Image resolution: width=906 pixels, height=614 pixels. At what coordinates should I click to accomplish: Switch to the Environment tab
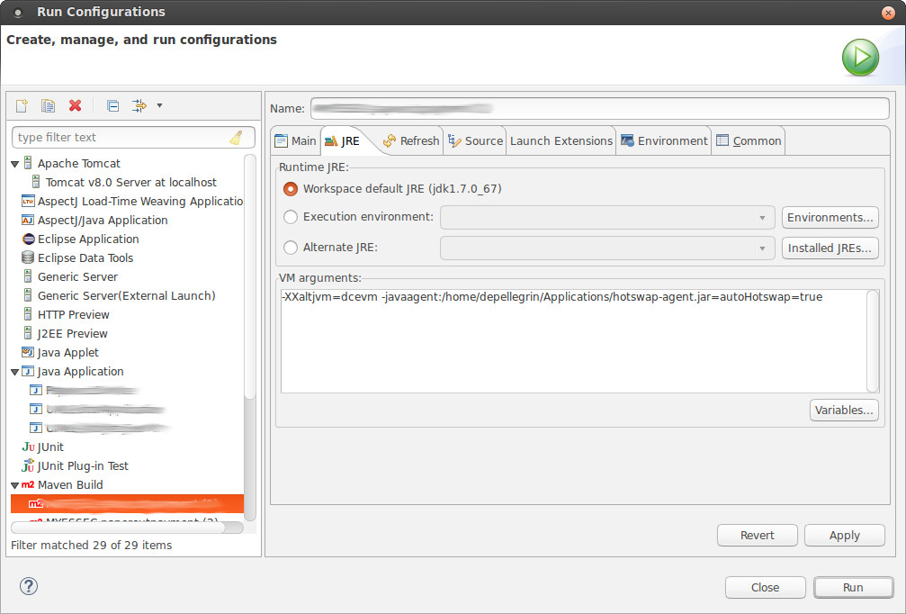[664, 140]
